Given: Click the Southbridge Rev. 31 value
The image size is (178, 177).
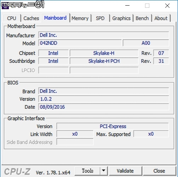Looking at the screenshot, I should [161, 61].
